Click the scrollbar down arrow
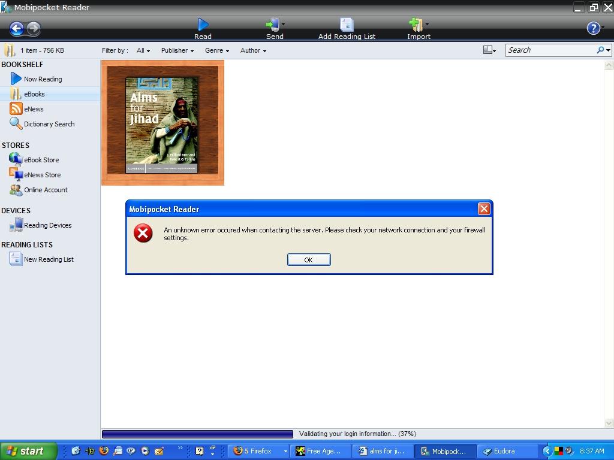This screenshot has height=460, width=614. pyautogui.click(x=609, y=423)
